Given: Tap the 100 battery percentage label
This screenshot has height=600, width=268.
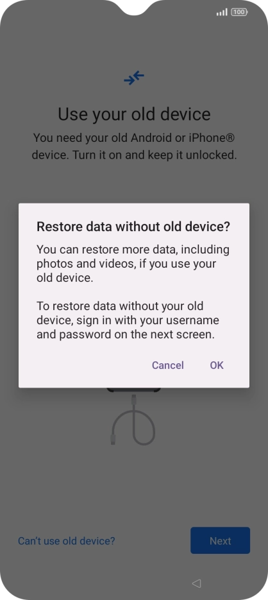Looking at the screenshot, I should (239, 12).
